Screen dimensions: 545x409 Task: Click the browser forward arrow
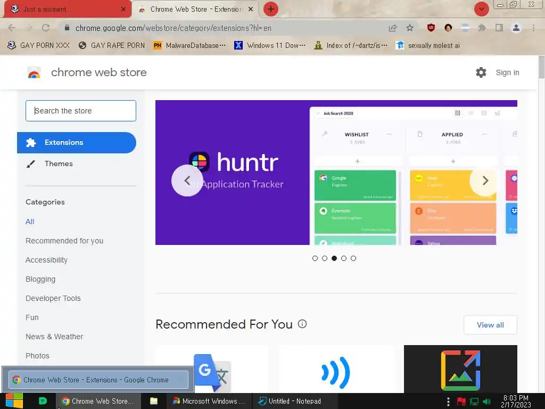tap(29, 28)
